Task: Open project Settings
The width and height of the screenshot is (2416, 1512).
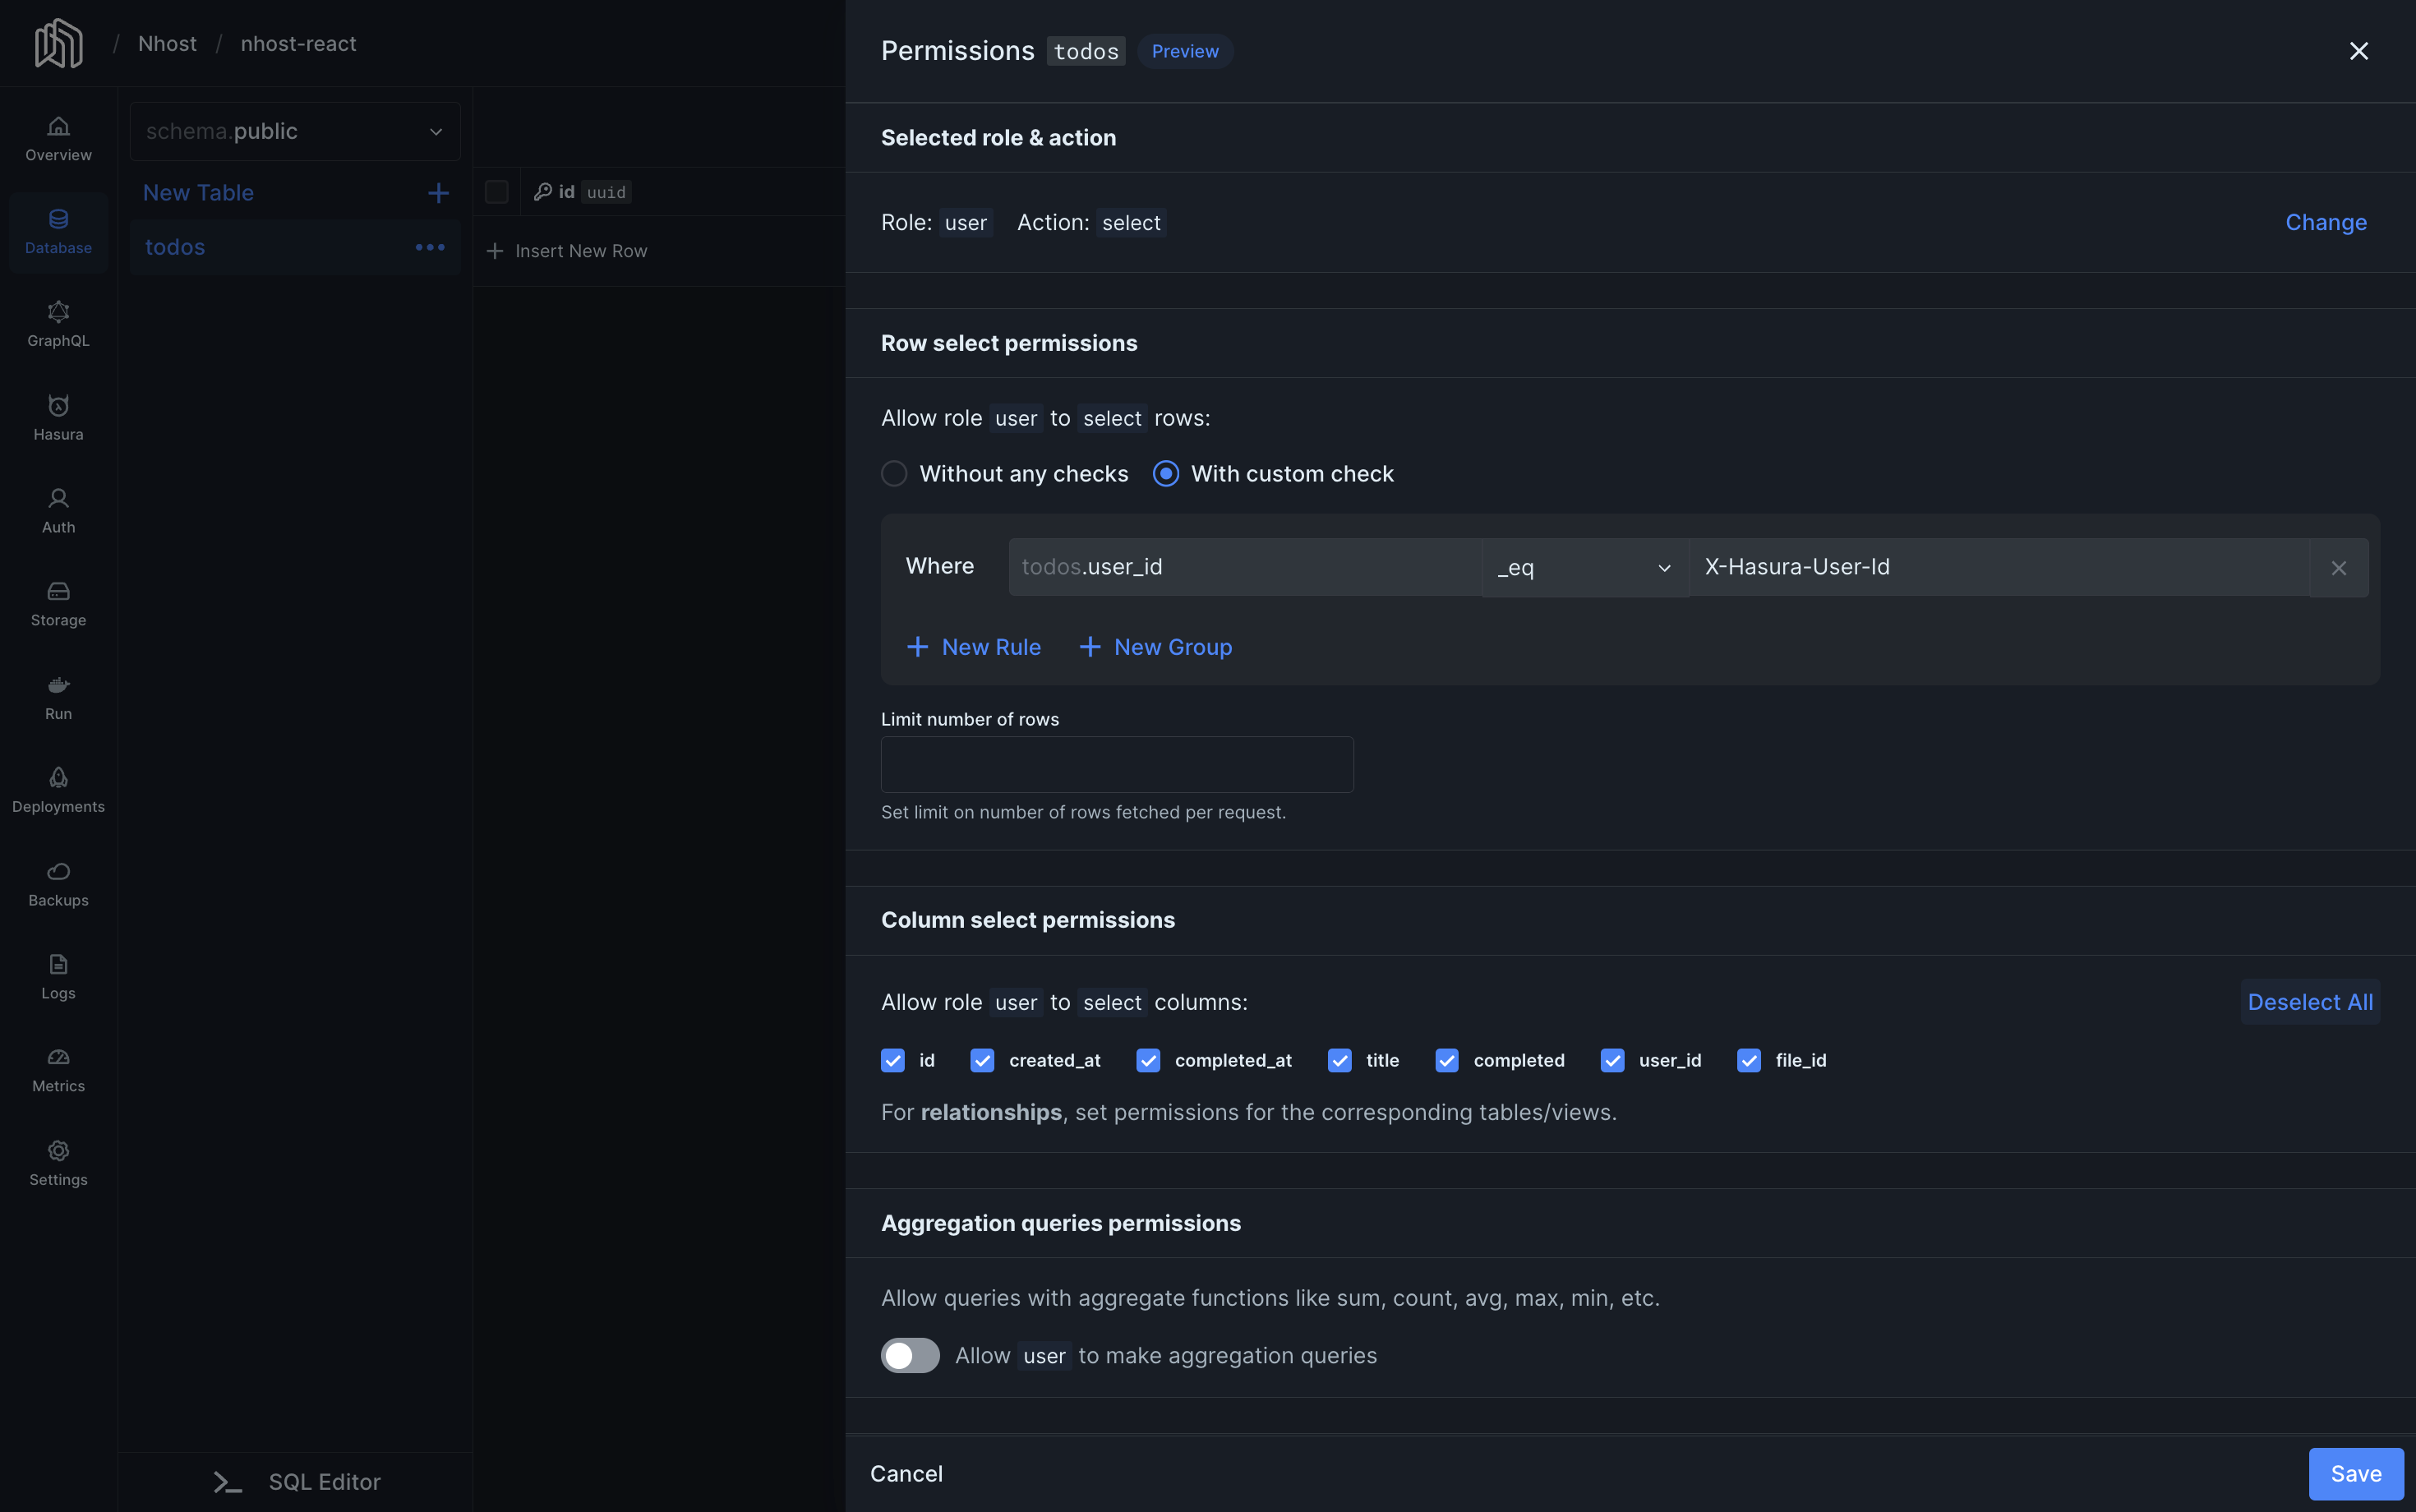Action: pyautogui.click(x=57, y=1163)
